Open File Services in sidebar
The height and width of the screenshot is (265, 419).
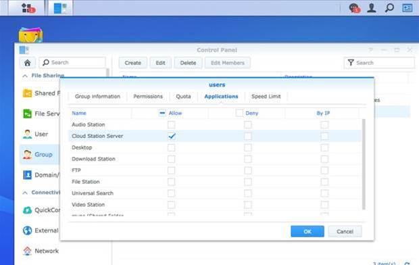point(40,114)
